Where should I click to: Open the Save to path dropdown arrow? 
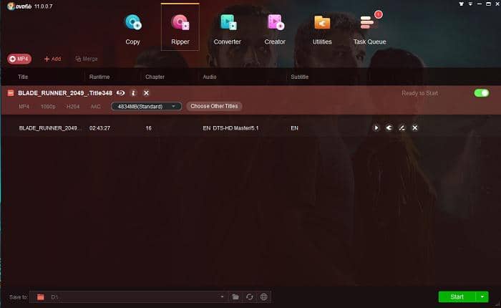coord(222,297)
